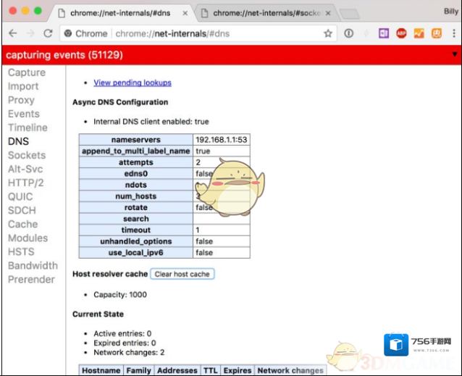The image size is (462, 376).
Task: Reload the net-internals page
Action: 48,33
